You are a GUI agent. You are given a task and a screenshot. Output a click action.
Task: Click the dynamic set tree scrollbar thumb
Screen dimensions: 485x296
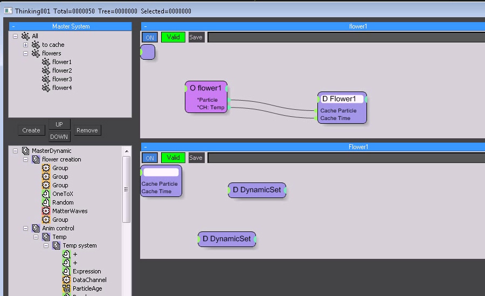coord(126,189)
